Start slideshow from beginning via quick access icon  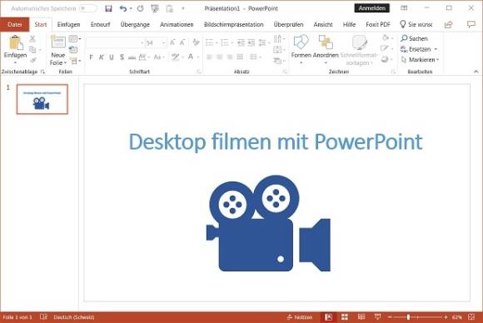click(x=155, y=8)
